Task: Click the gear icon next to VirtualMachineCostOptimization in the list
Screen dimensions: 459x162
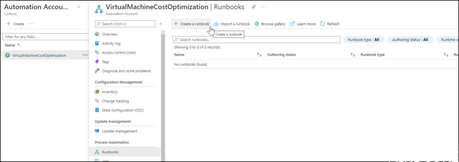Action: (8, 55)
